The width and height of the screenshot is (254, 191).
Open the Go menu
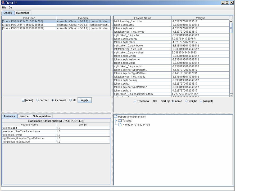pyautogui.click(x=10, y=8)
